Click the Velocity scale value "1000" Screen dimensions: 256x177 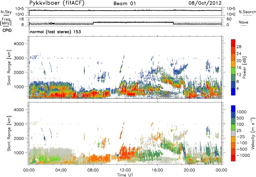click(x=242, y=112)
